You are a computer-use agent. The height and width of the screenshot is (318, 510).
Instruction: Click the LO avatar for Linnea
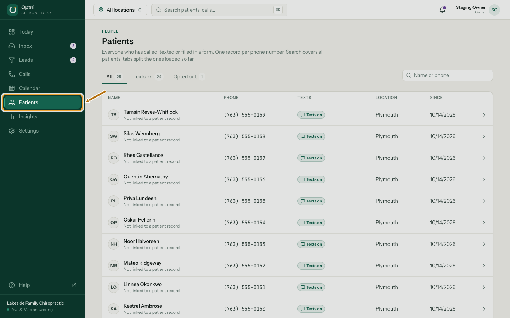tap(114, 287)
